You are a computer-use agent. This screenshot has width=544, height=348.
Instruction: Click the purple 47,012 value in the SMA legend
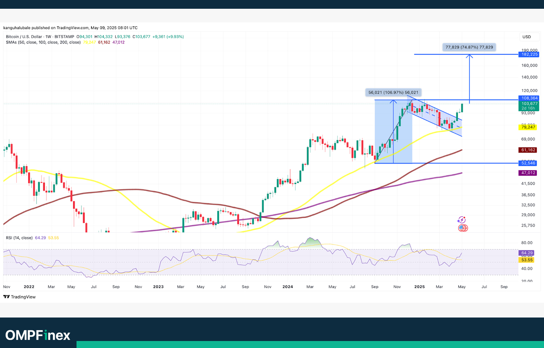point(119,42)
